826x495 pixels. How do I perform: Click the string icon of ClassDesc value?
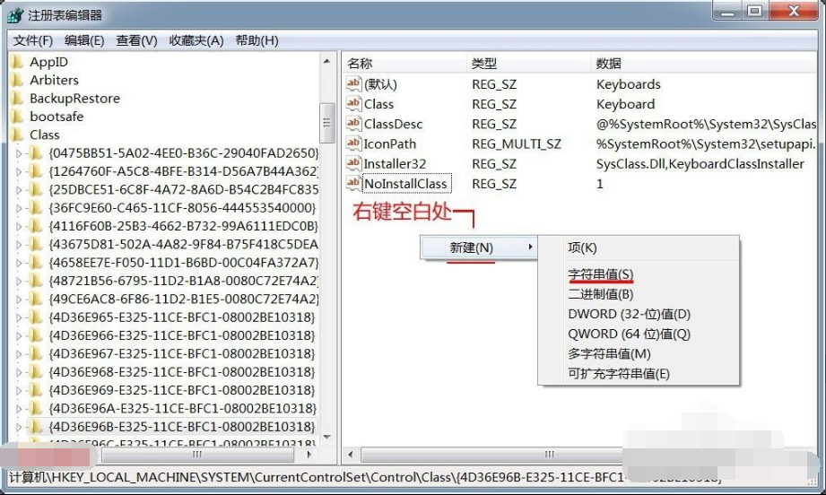tap(353, 123)
